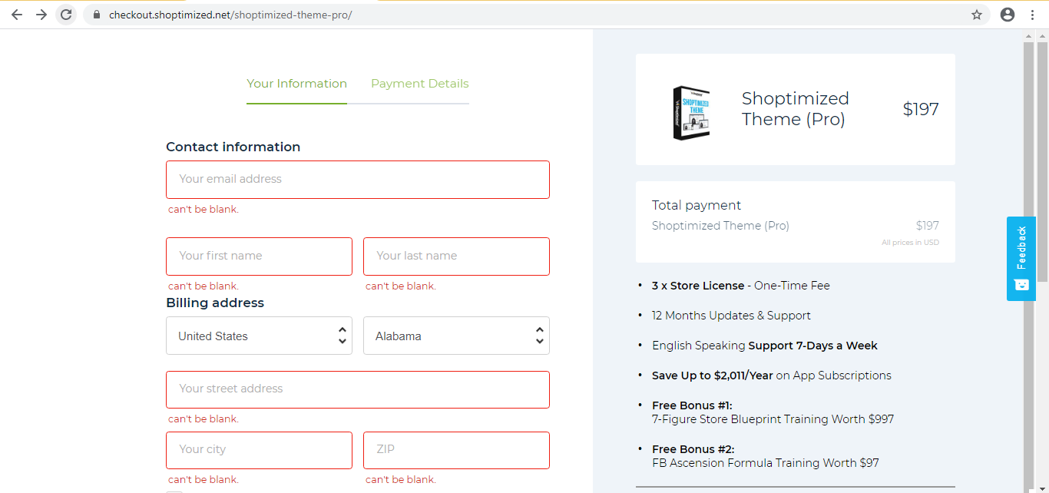Open the Chrome three-dot menu

pos(1032,15)
